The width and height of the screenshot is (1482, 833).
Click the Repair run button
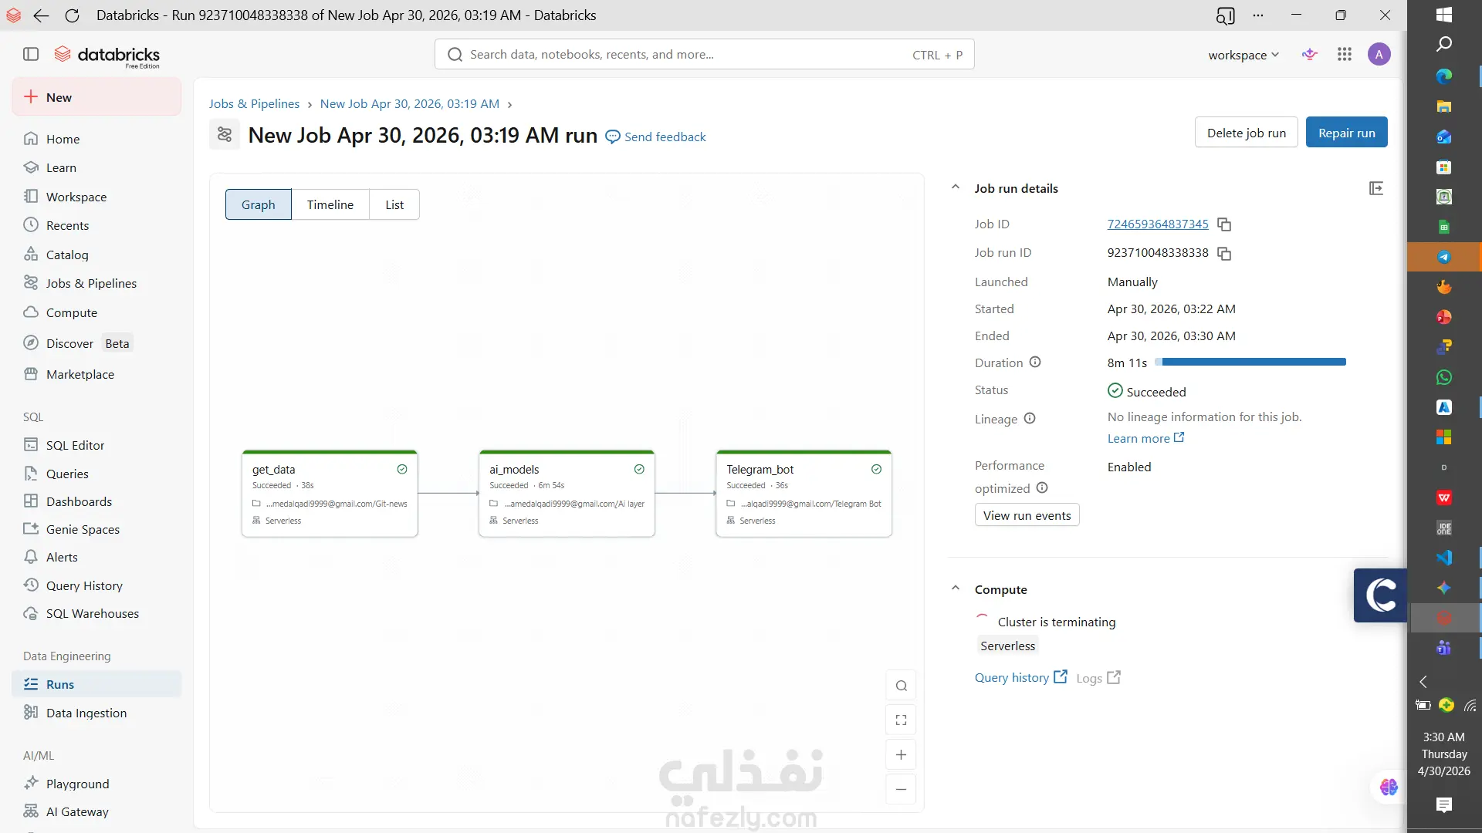tap(1346, 133)
